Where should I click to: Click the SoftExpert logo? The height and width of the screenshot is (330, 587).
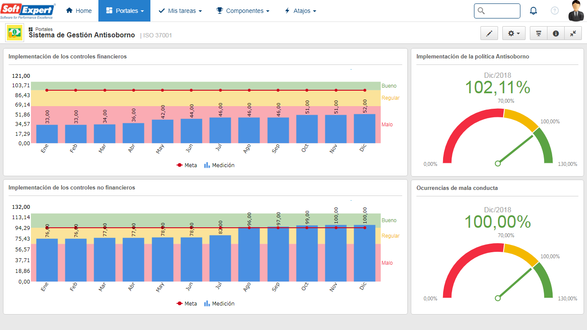click(x=28, y=11)
